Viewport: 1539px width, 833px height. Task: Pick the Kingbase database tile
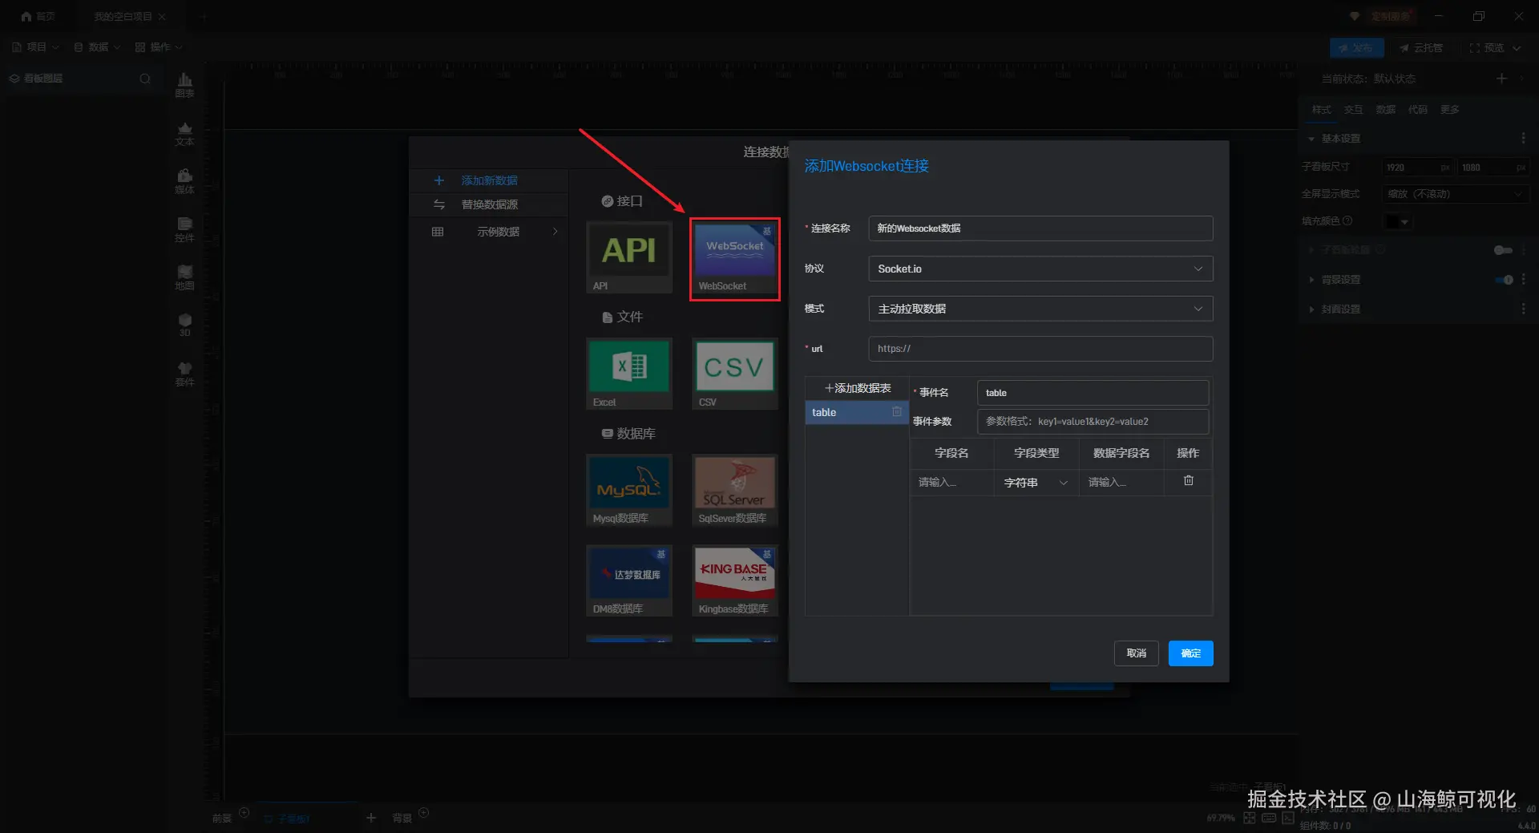[734, 581]
